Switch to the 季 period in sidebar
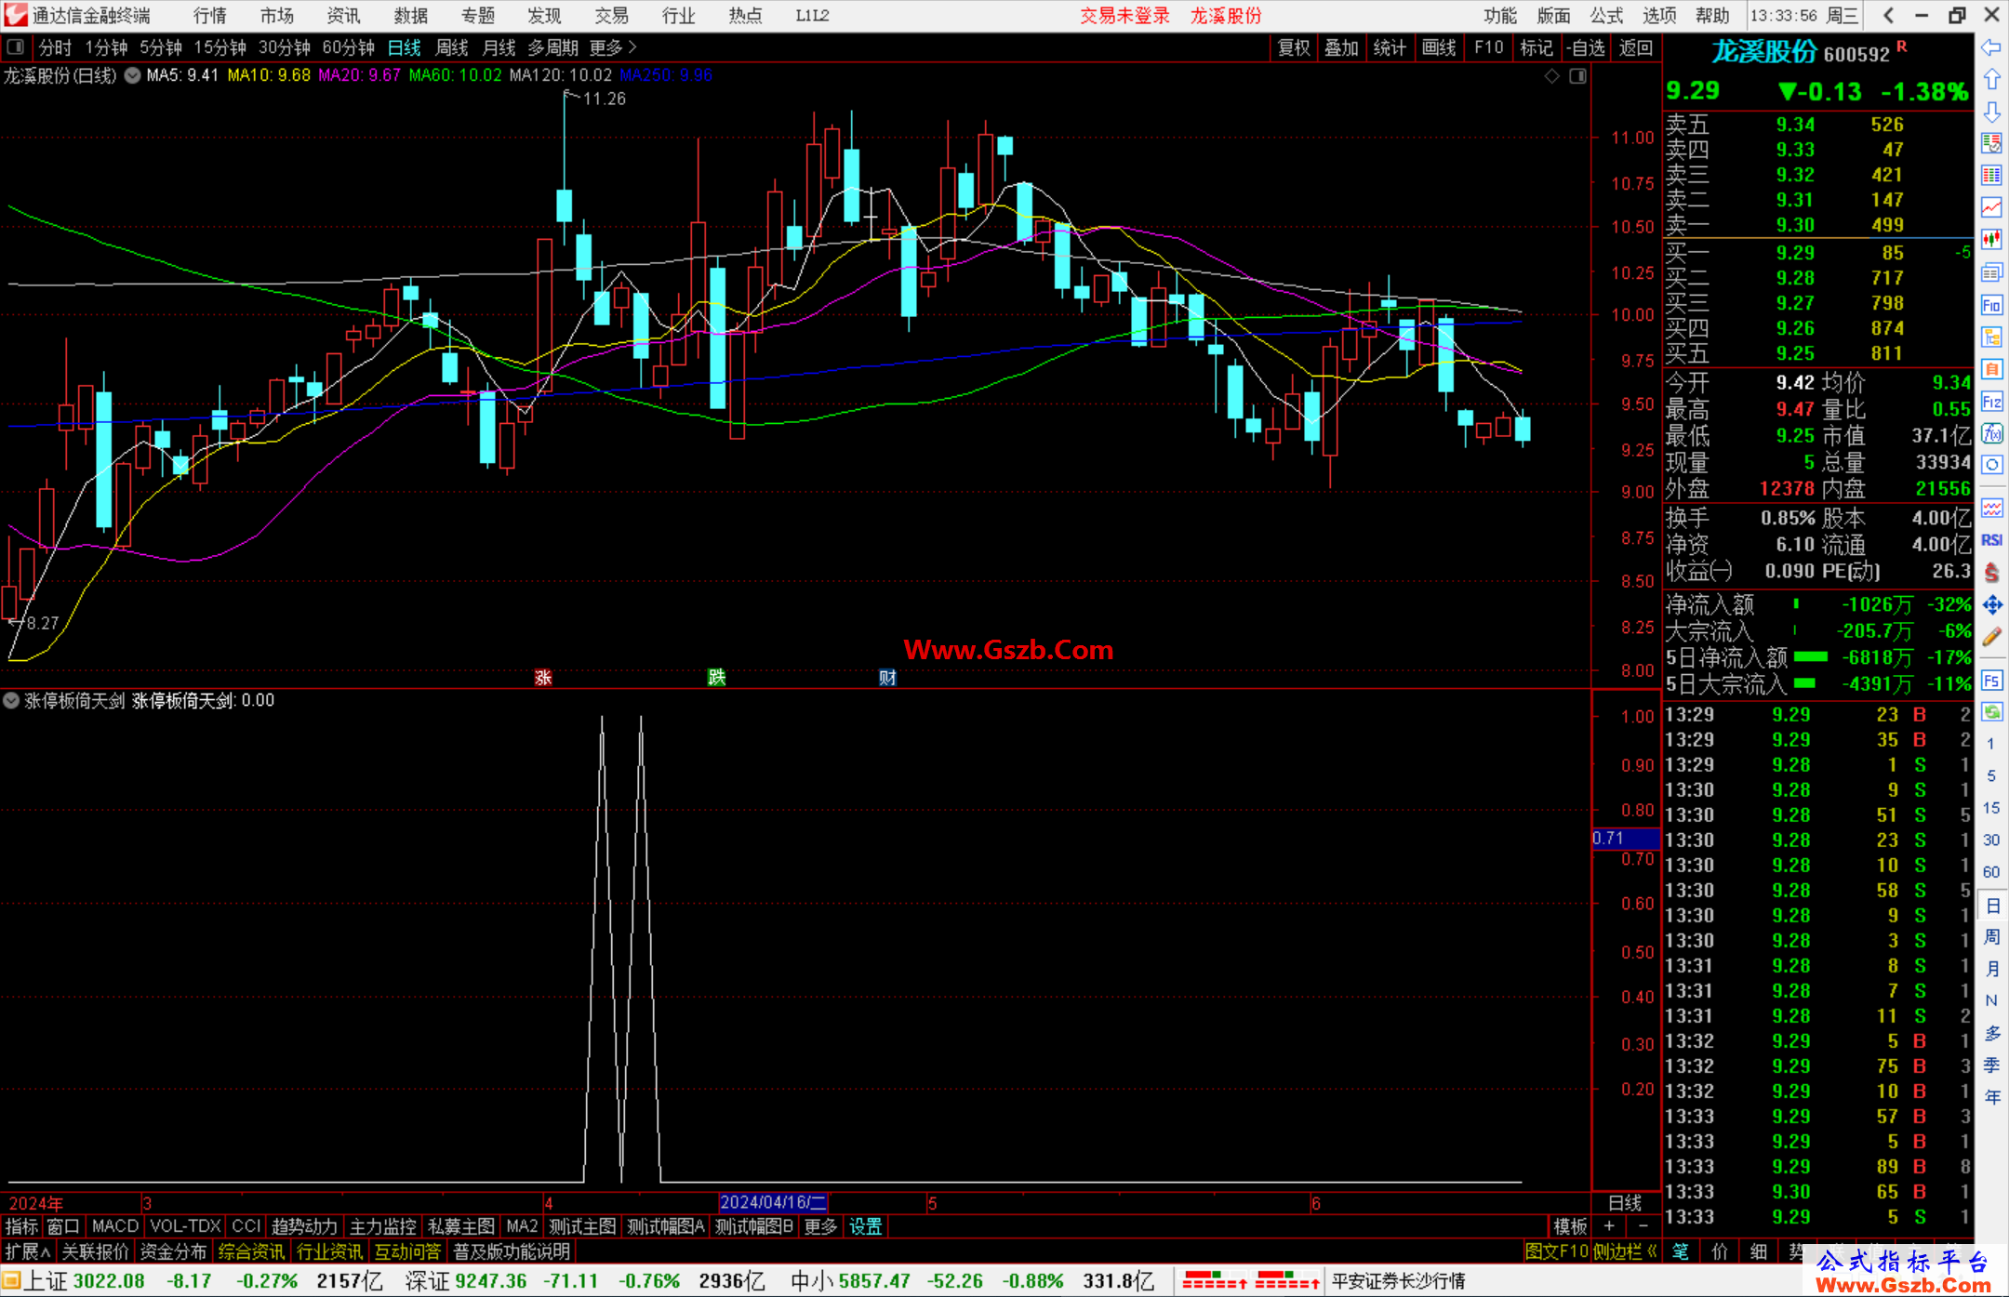Viewport: 2009px width, 1297px height. 1991,1065
